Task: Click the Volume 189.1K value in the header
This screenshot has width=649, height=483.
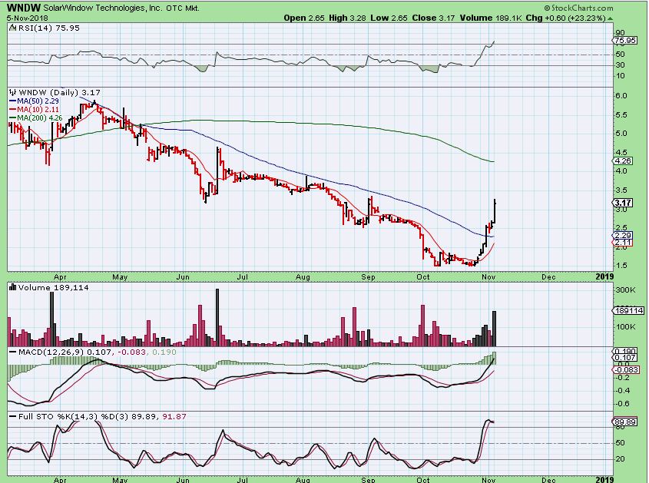Action: (x=491, y=18)
